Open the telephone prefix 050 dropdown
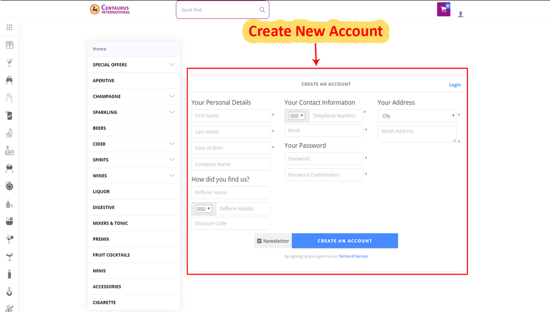The width and height of the screenshot is (550, 312). click(x=297, y=116)
